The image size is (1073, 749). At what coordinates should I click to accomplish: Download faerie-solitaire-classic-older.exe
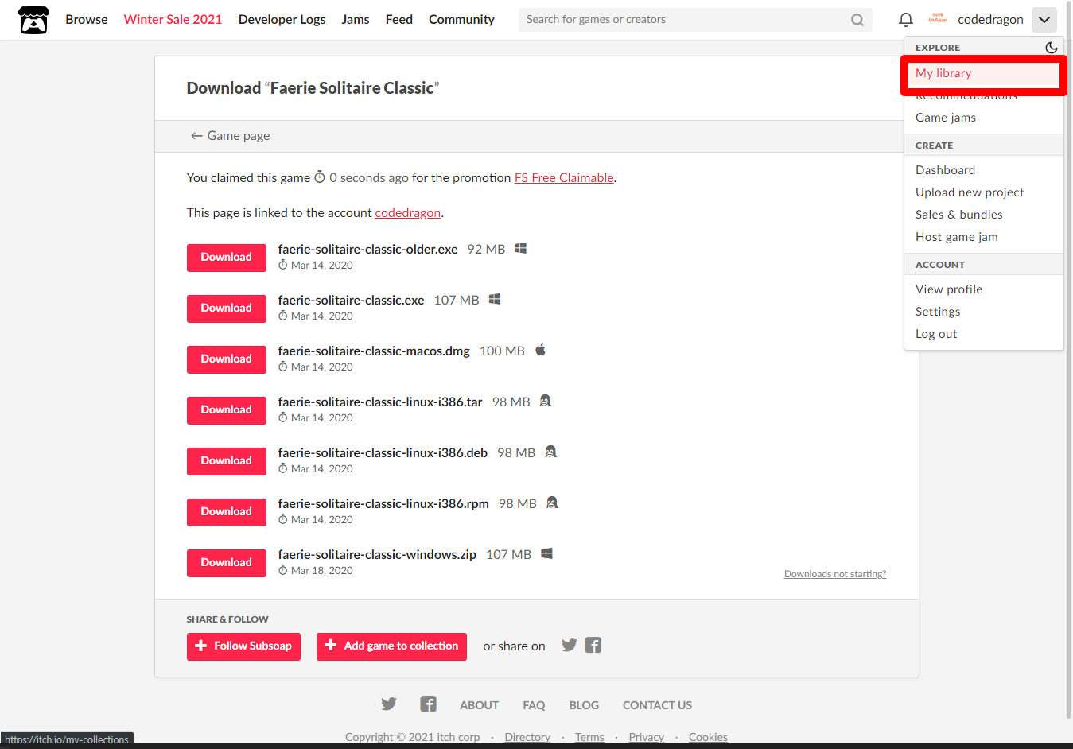[x=227, y=258]
